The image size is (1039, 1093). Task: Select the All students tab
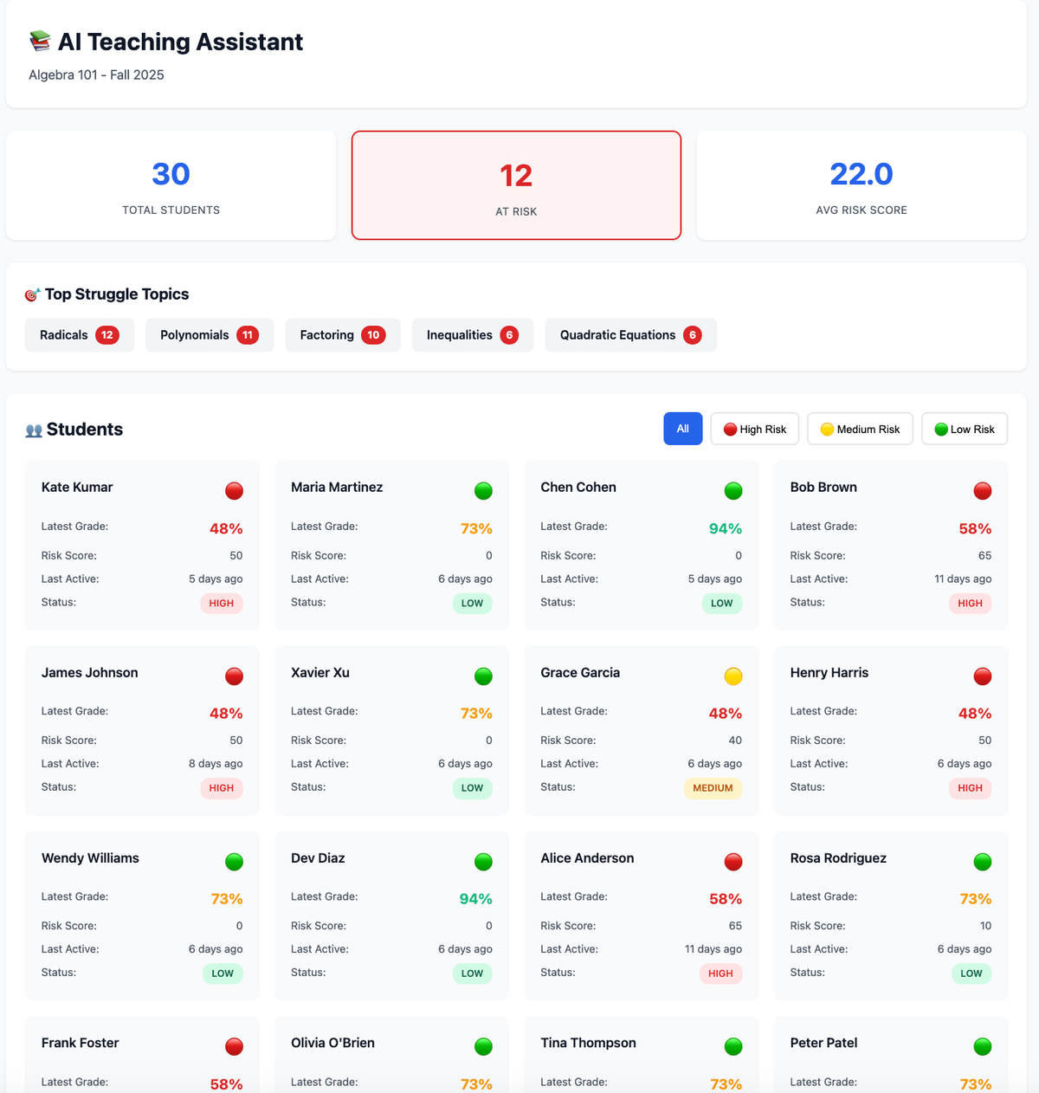coord(682,428)
